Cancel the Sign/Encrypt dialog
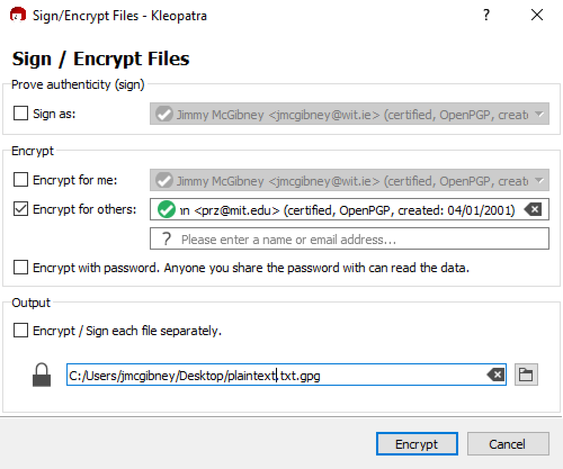 508,444
